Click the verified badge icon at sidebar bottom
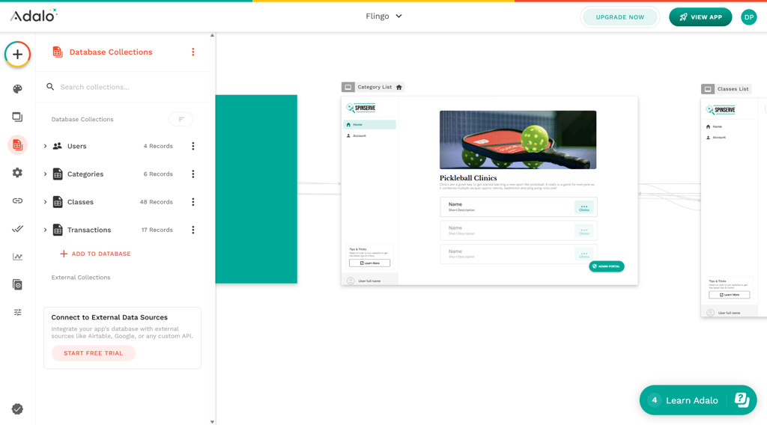767x425 pixels. click(x=18, y=409)
